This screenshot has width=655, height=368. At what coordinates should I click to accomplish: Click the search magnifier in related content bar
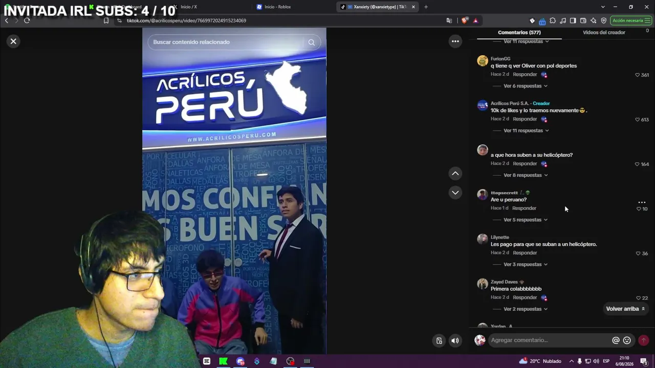click(311, 42)
